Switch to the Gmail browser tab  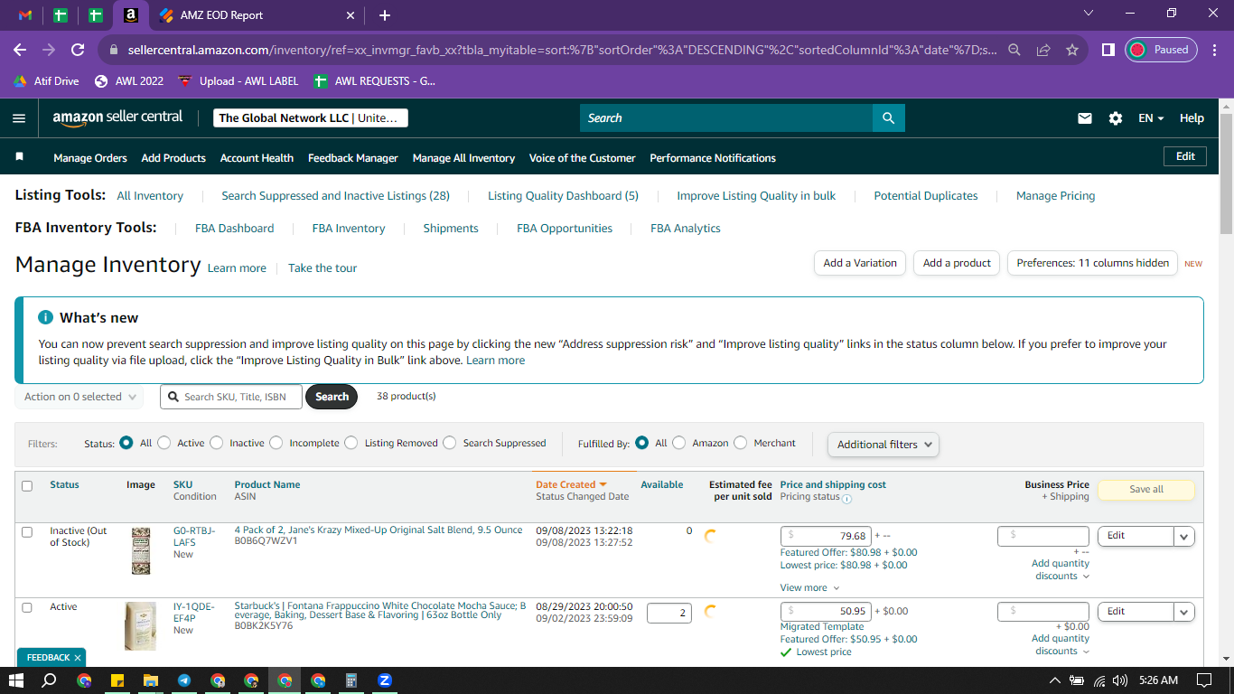26,15
